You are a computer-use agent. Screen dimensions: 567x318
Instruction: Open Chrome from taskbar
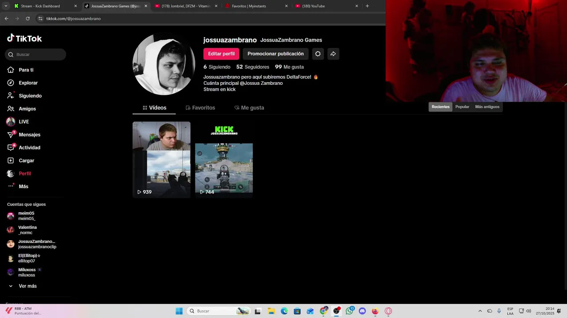tap(324, 311)
